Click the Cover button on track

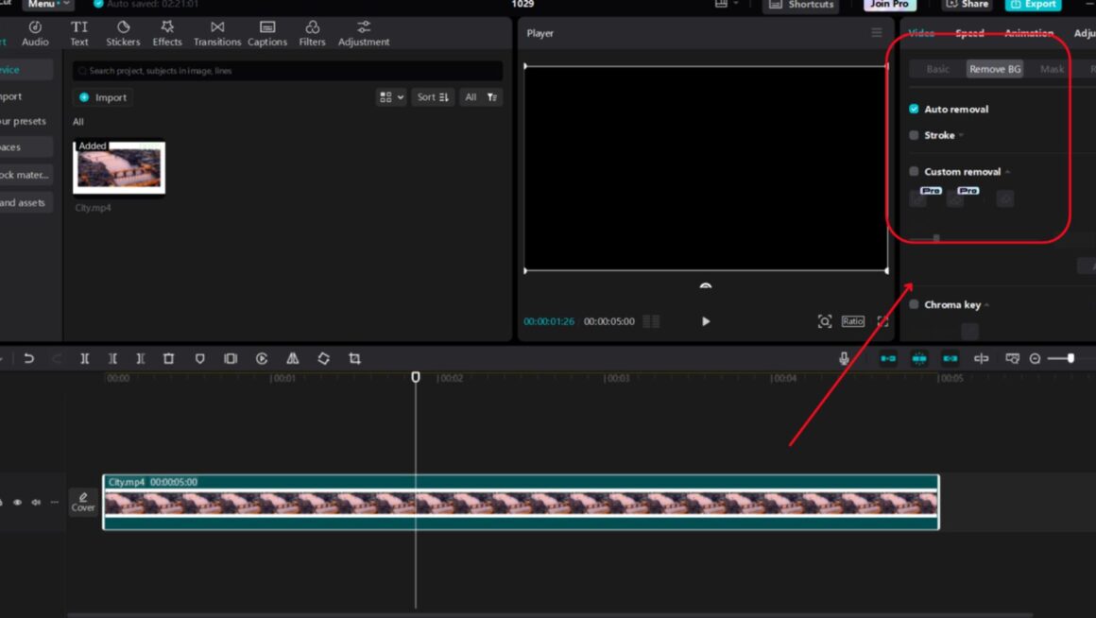click(83, 502)
